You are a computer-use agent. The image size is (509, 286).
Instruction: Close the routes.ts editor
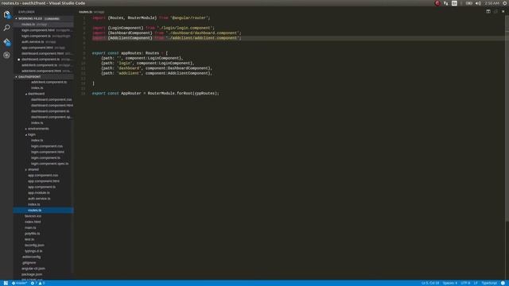pyautogui.click(x=503, y=11)
